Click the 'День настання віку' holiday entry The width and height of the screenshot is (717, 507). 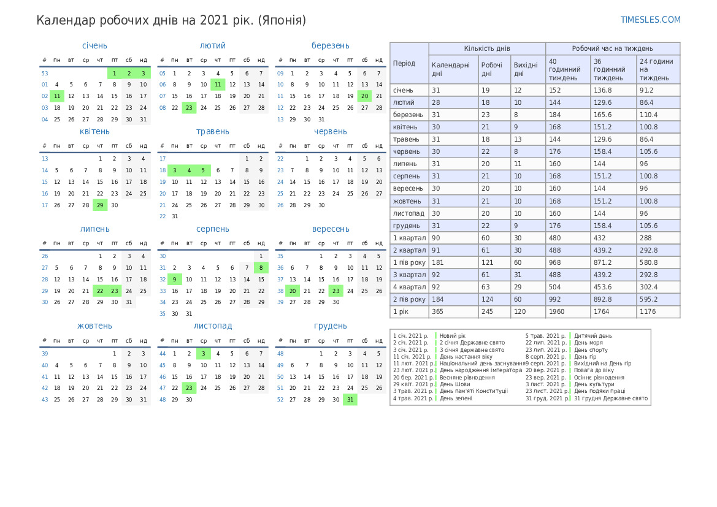tap(466, 357)
